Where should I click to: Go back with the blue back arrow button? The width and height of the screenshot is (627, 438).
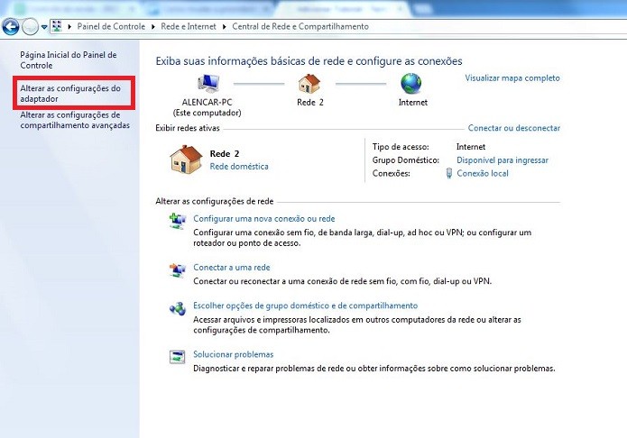11,27
